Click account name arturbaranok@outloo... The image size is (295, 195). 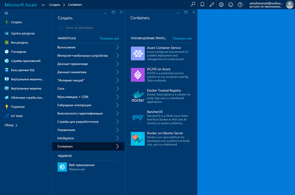[266, 3]
